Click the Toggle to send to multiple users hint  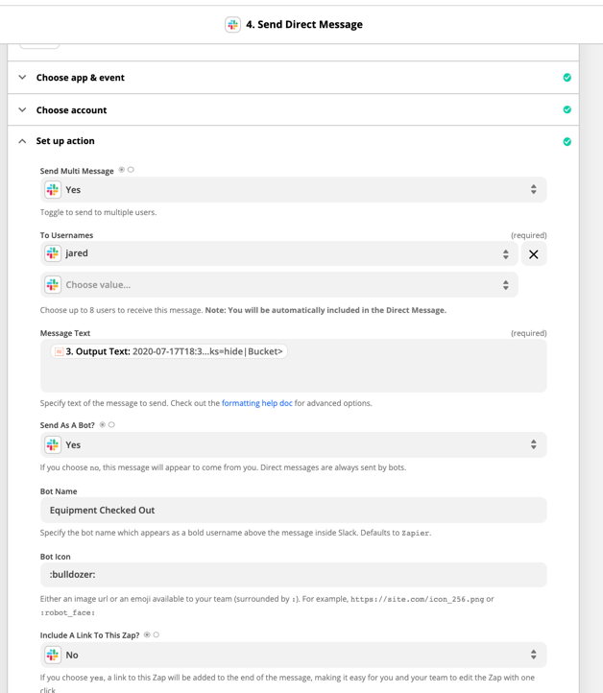coord(98,212)
